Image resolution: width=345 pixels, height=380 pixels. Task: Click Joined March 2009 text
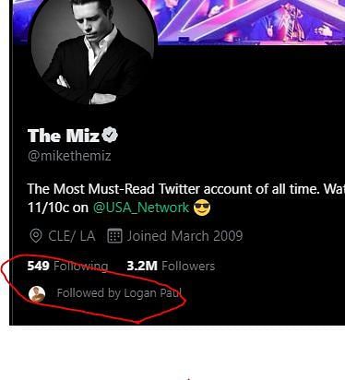point(184,236)
